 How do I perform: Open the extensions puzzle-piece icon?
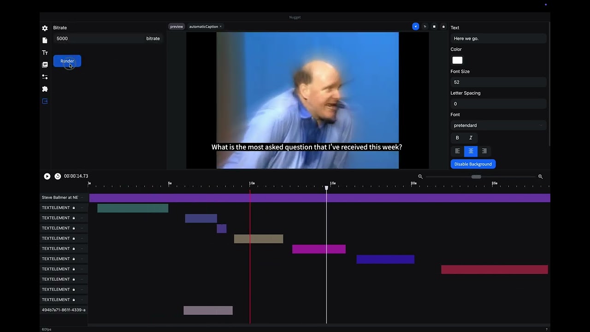point(45,89)
